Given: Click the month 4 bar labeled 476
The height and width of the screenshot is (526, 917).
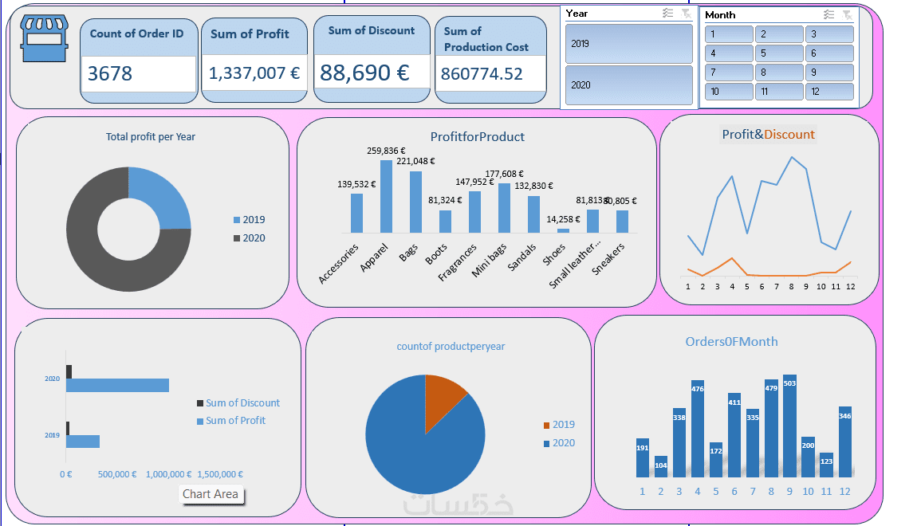Looking at the screenshot, I should click(698, 429).
